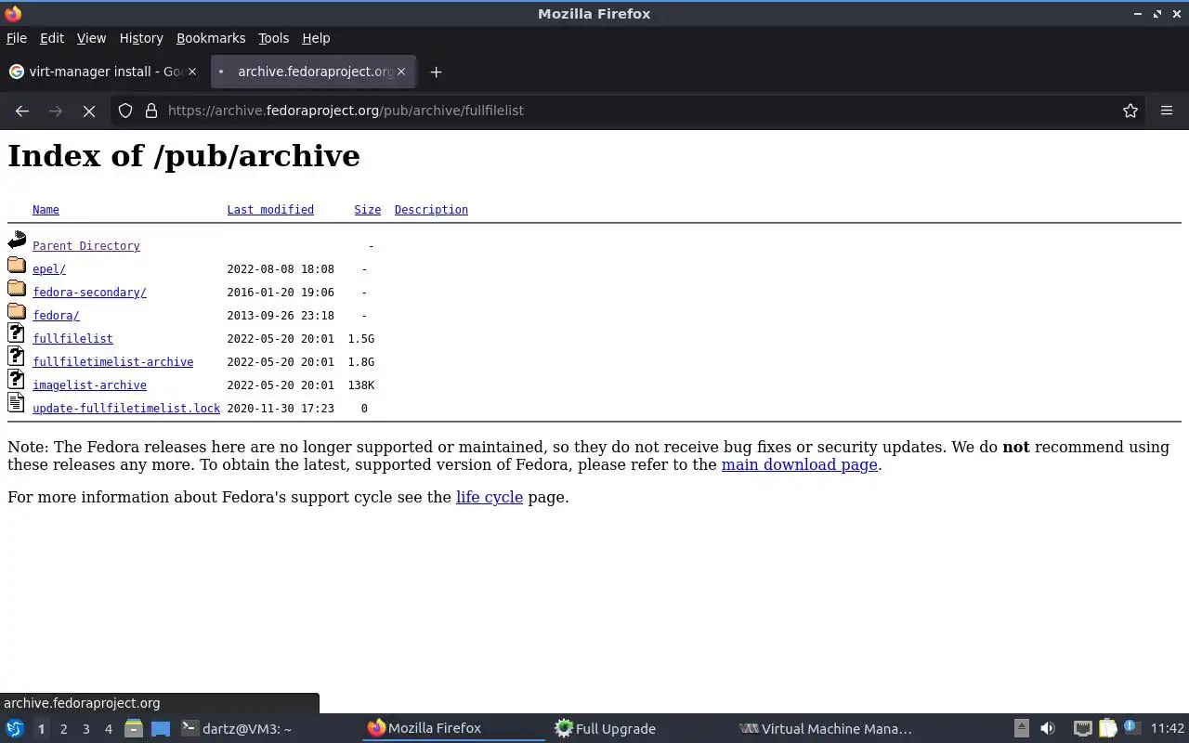Open the file manager icon in the taskbar

click(x=133, y=729)
